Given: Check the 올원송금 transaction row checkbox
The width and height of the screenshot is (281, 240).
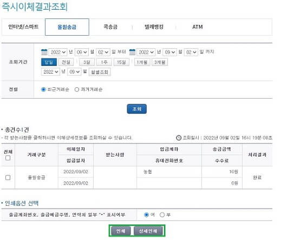Looking at the screenshot, I should (8, 178).
